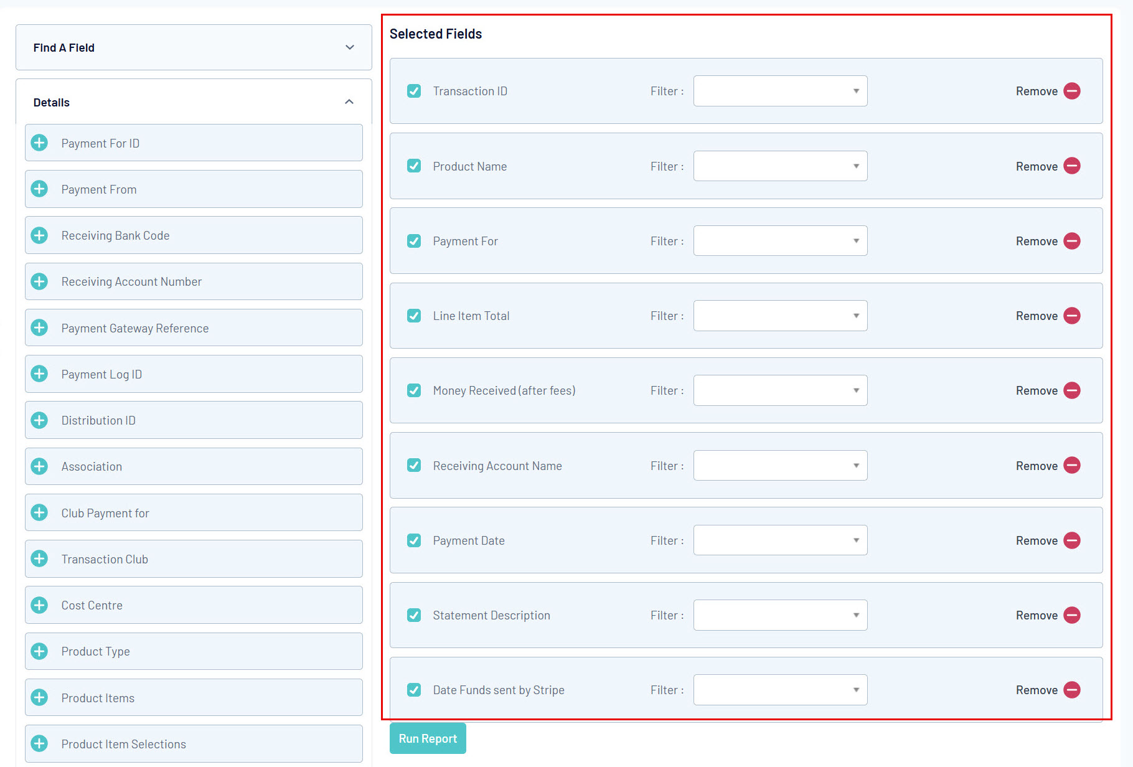Viewport: 1133px width, 767px height.
Task: Add the Product Item Selections field
Action: (39, 743)
